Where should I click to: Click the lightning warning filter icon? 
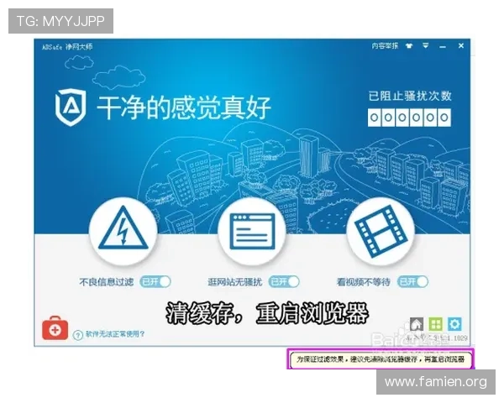[123, 232]
